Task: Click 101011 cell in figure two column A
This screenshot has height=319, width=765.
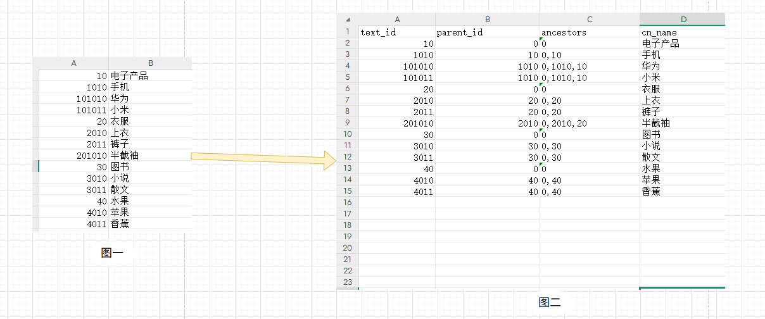Action: click(x=397, y=77)
